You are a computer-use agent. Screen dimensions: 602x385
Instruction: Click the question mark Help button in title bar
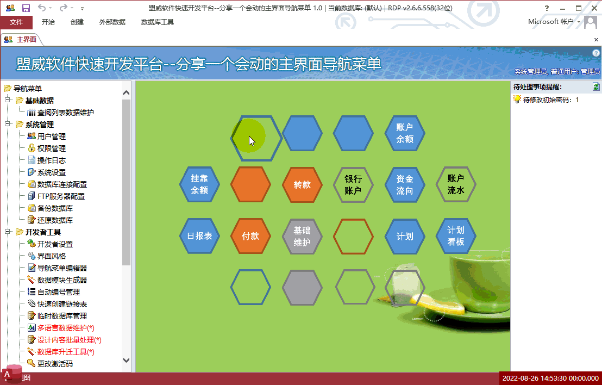[x=547, y=8]
